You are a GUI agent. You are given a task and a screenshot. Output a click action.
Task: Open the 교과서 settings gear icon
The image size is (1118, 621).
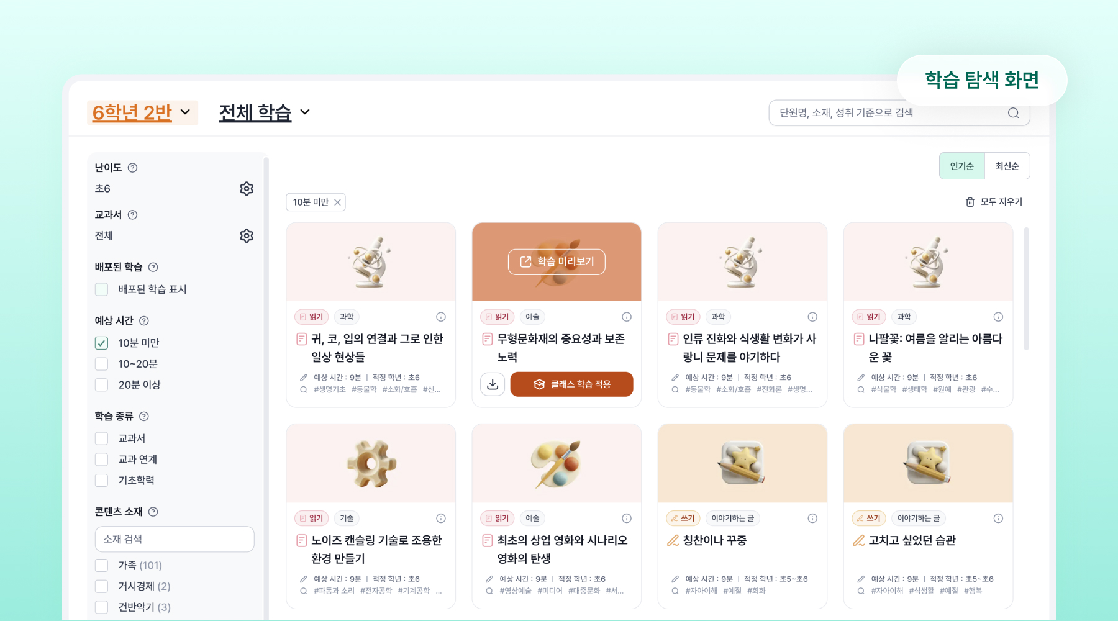[x=247, y=236]
